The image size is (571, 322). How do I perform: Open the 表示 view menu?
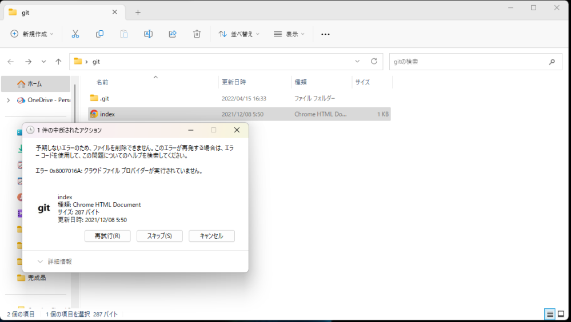[x=289, y=34]
